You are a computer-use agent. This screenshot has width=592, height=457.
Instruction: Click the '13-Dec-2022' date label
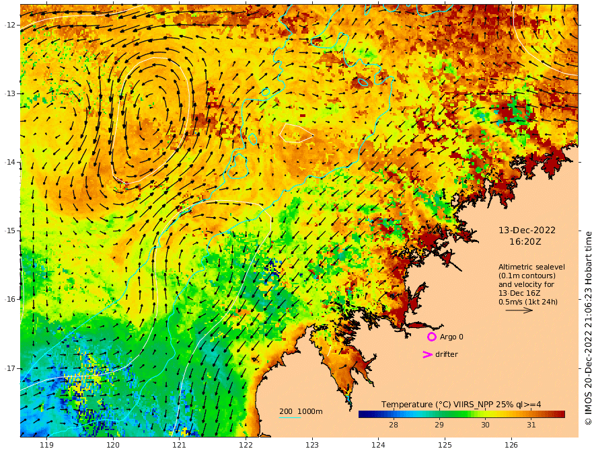coord(527,230)
